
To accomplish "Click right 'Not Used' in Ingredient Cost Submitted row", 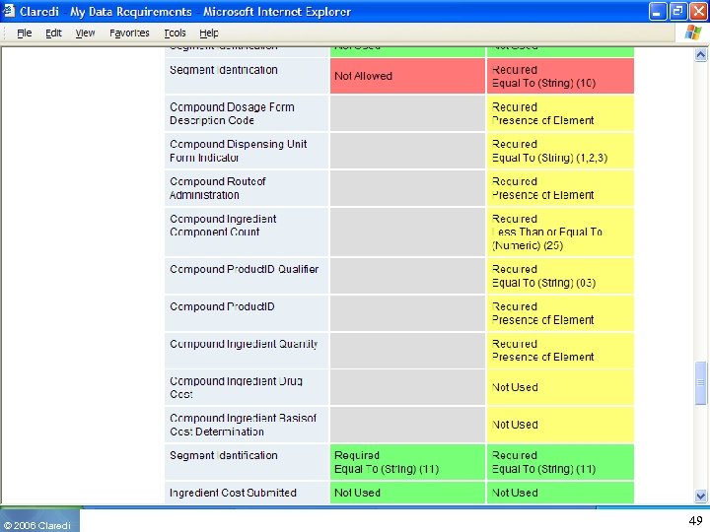I will pos(560,493).
